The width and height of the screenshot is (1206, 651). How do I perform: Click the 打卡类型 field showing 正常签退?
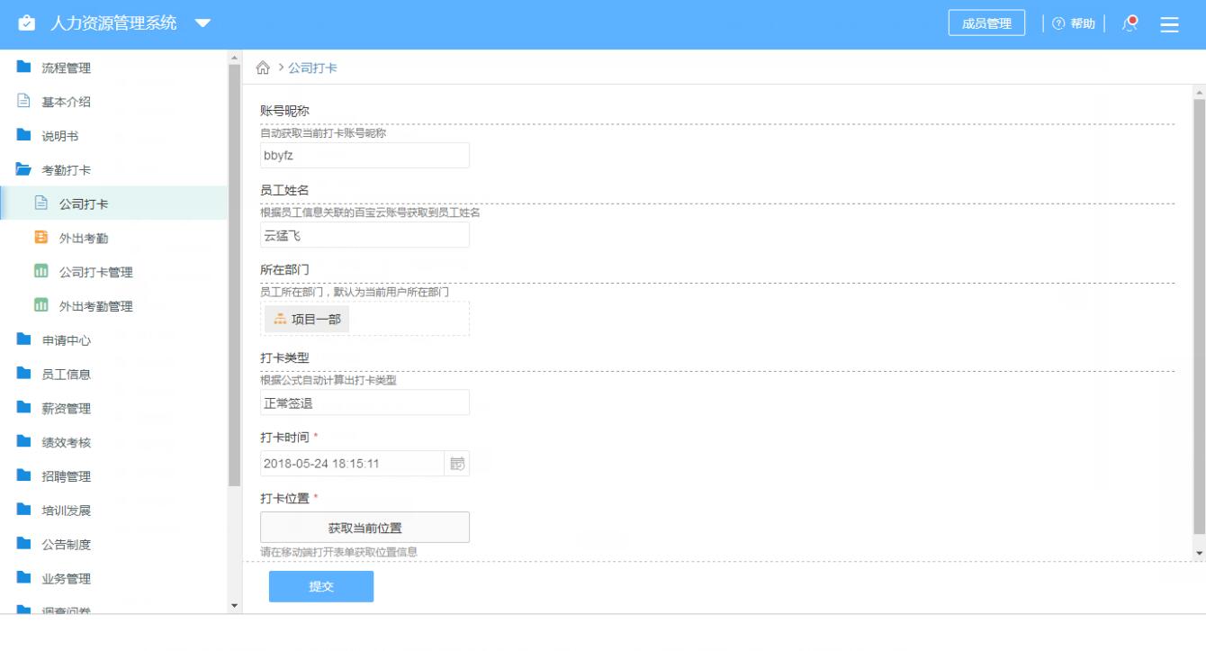[x=364, y=402]
